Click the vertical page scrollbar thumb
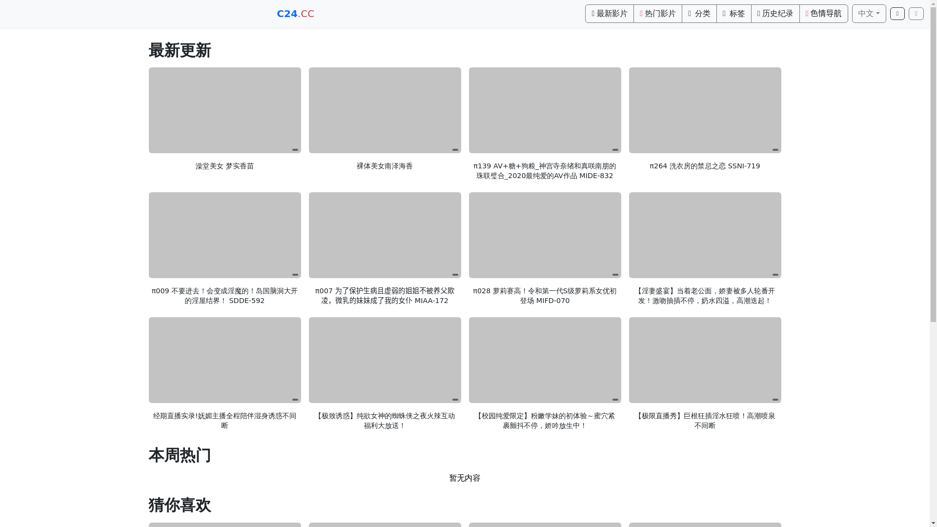The image size is (937, 527). tap(933, 163)
